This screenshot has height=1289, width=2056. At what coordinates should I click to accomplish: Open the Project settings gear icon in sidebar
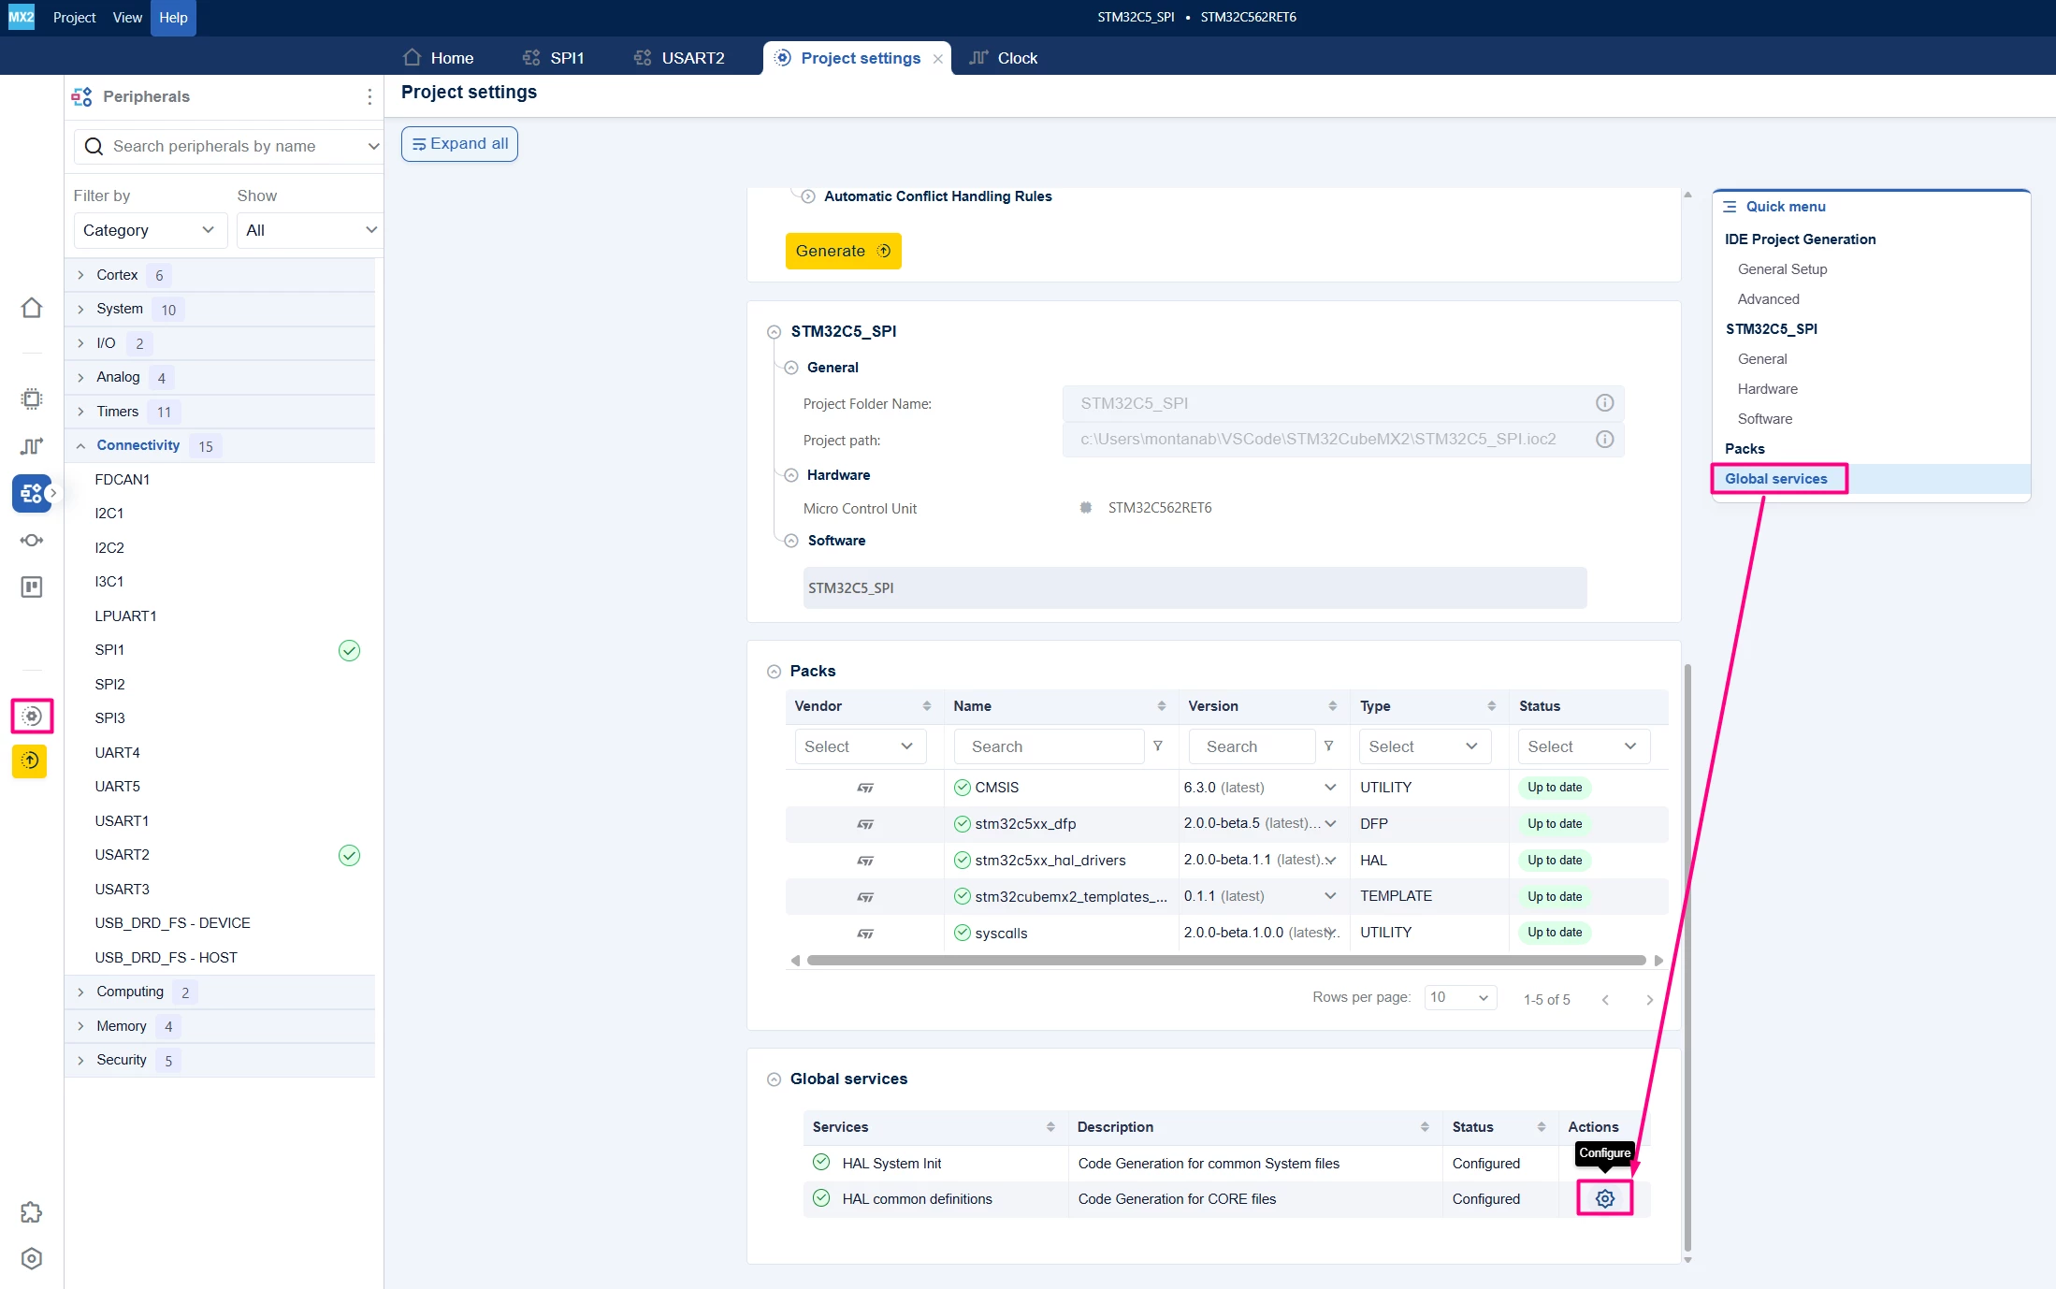click(32, 717)
